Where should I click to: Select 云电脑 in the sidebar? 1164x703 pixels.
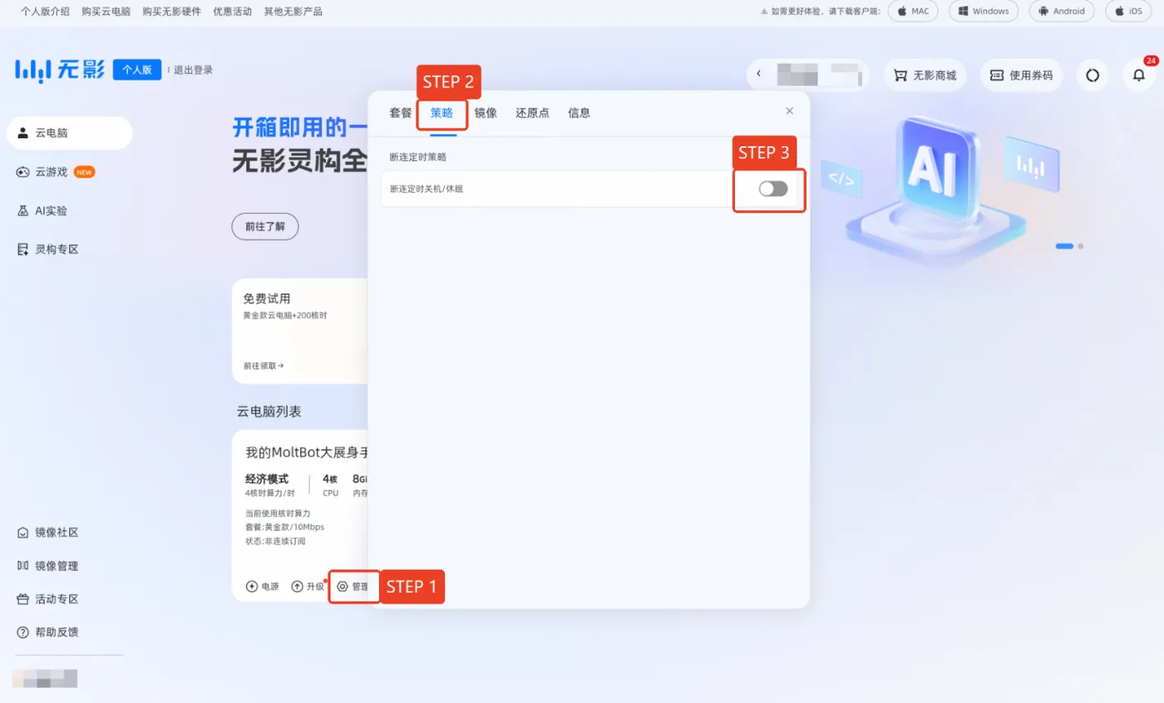70,133
